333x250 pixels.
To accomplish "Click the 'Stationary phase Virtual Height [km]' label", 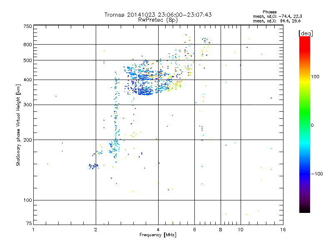I will click(18, 125).
